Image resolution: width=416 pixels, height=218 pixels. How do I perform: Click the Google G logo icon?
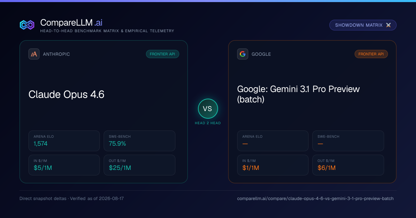(x=243, y=54)
